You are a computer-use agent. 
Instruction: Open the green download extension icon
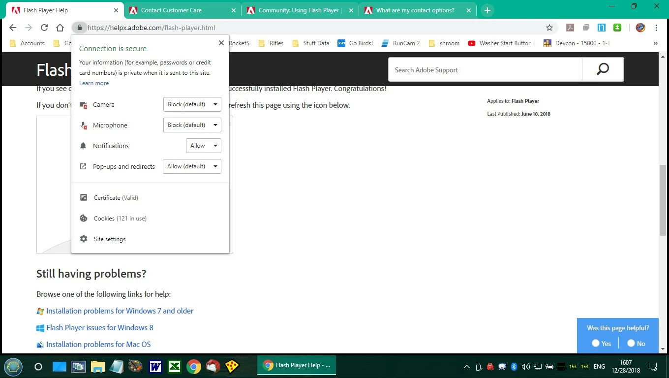point(617,28)
